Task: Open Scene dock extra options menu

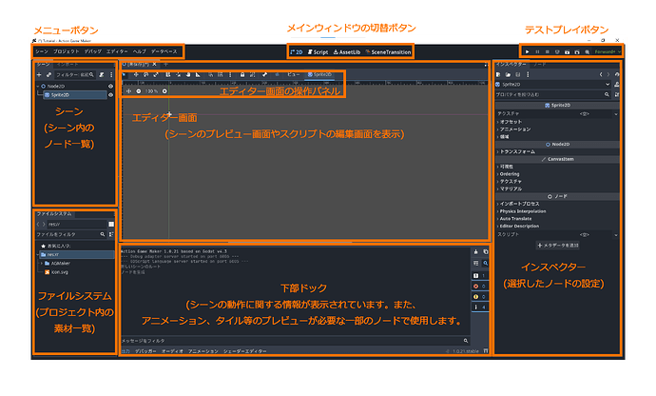Action: (x=111, y=74)
